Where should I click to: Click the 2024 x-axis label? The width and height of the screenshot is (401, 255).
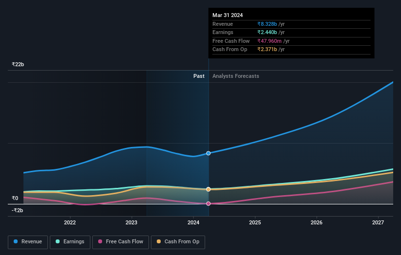(193, 222)
